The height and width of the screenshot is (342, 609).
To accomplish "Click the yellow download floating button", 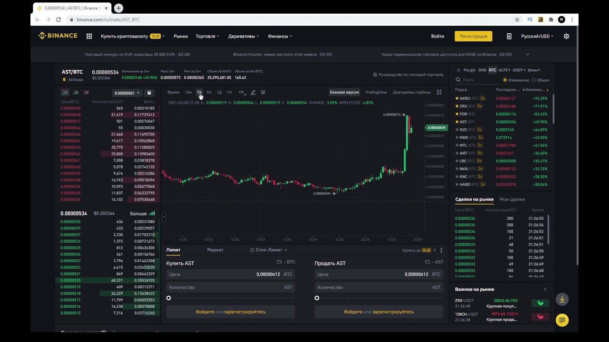I will point(562,299).
